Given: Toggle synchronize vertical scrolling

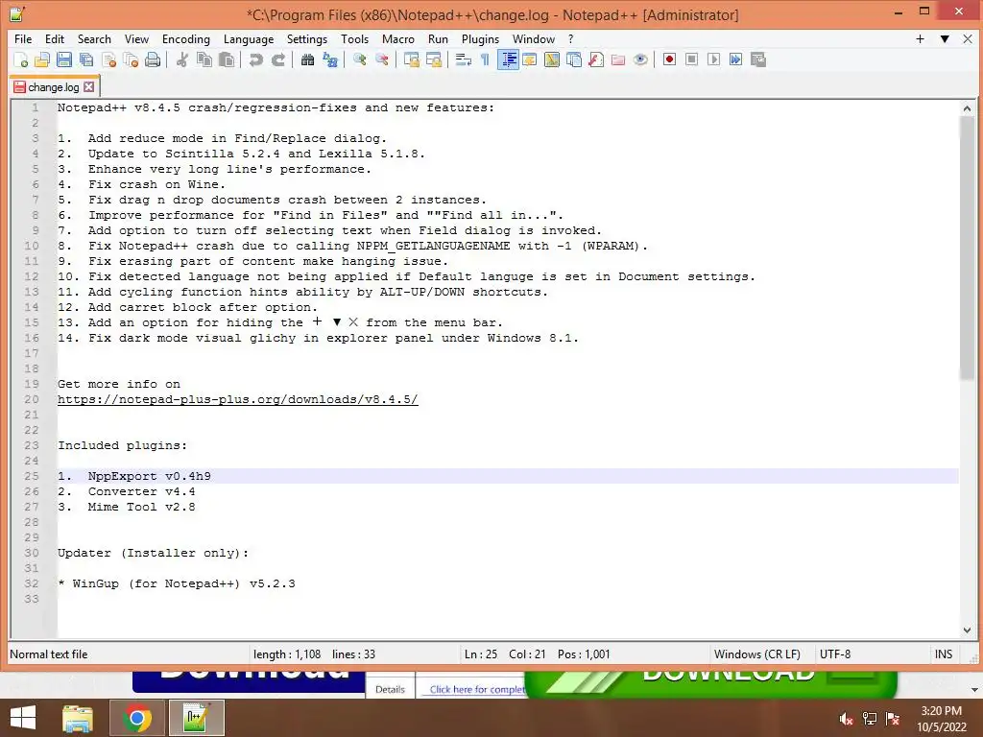Looking at the screenshot, I should click(x=411, y=59).
